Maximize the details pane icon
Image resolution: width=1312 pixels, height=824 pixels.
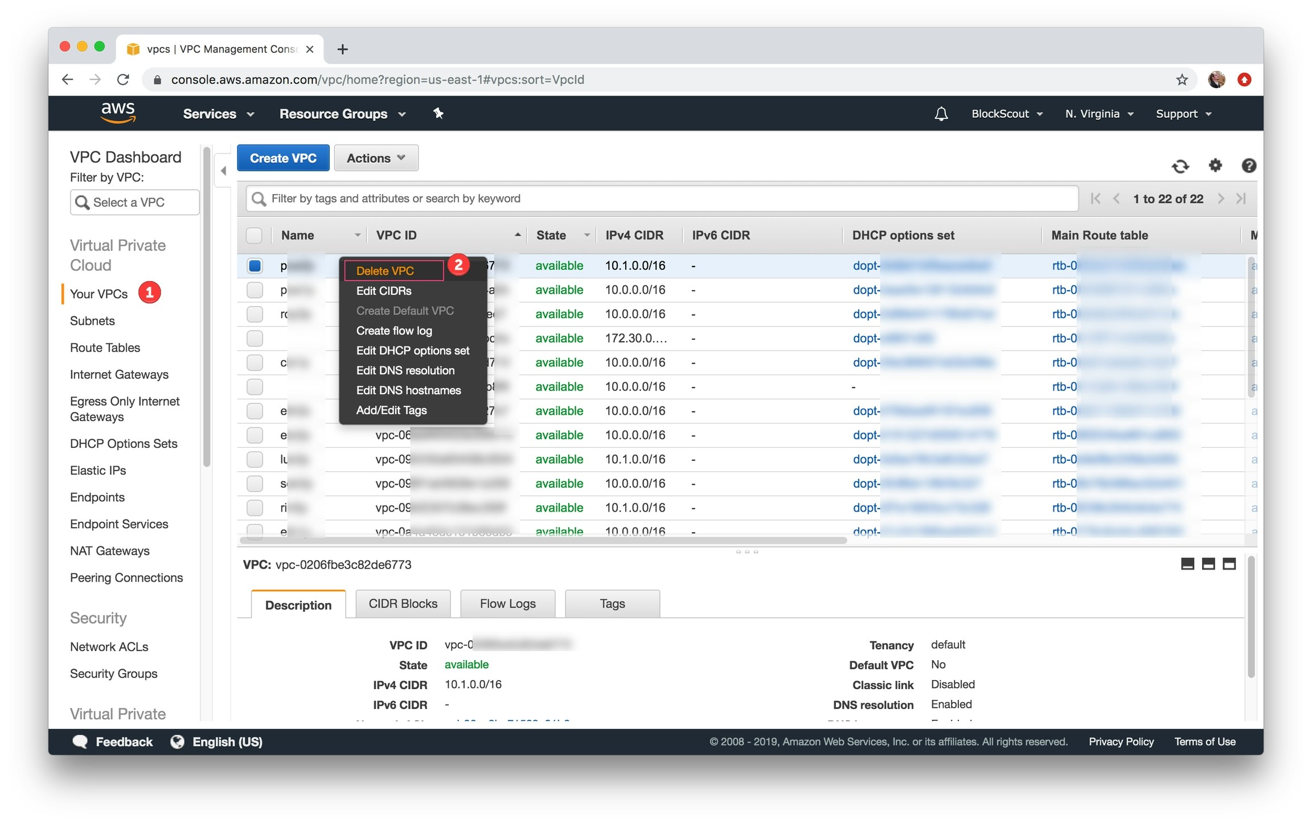pos(1229,564)
